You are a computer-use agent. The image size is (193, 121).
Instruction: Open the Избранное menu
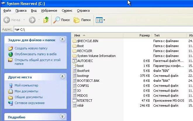coord(49,11)
